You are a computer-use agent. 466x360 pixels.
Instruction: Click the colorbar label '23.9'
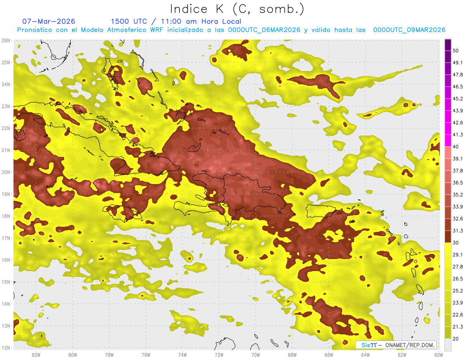coord(458,303)
